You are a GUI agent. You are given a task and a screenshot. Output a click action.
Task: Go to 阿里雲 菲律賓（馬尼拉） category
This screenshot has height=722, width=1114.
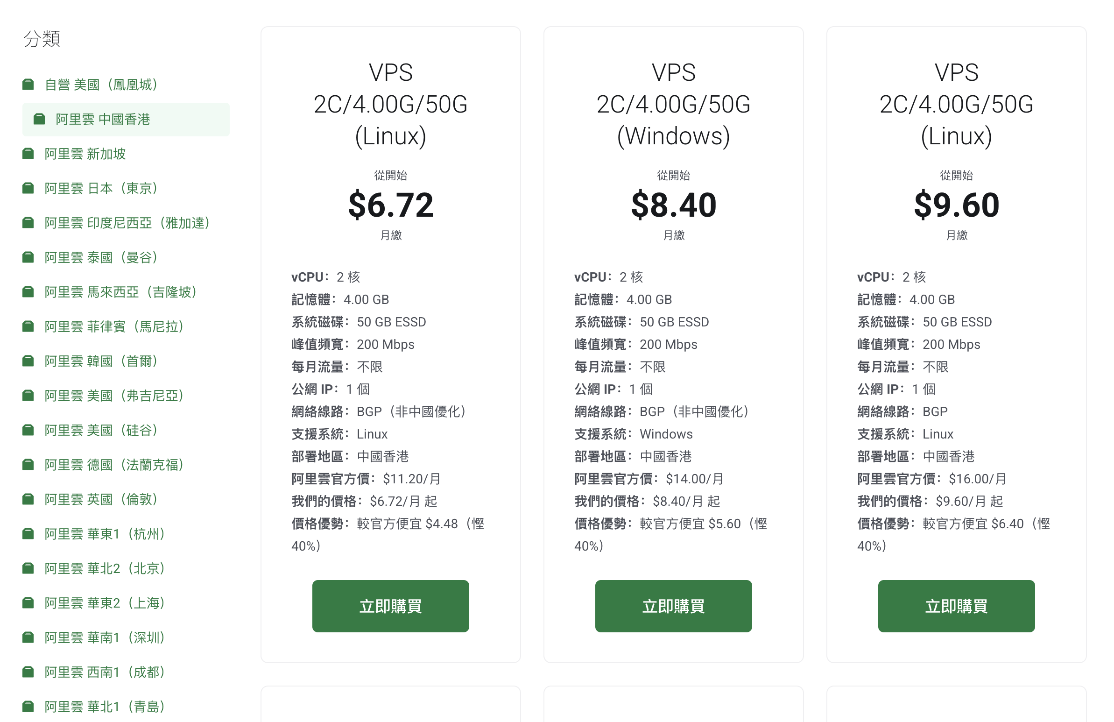114,327
